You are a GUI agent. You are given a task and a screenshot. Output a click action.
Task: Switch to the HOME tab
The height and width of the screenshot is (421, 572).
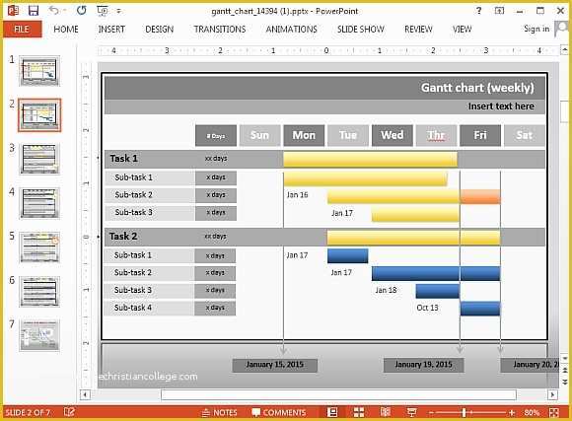pos(66,30)
